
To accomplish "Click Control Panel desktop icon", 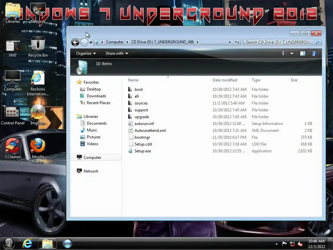I will click(x=13, y=116).
